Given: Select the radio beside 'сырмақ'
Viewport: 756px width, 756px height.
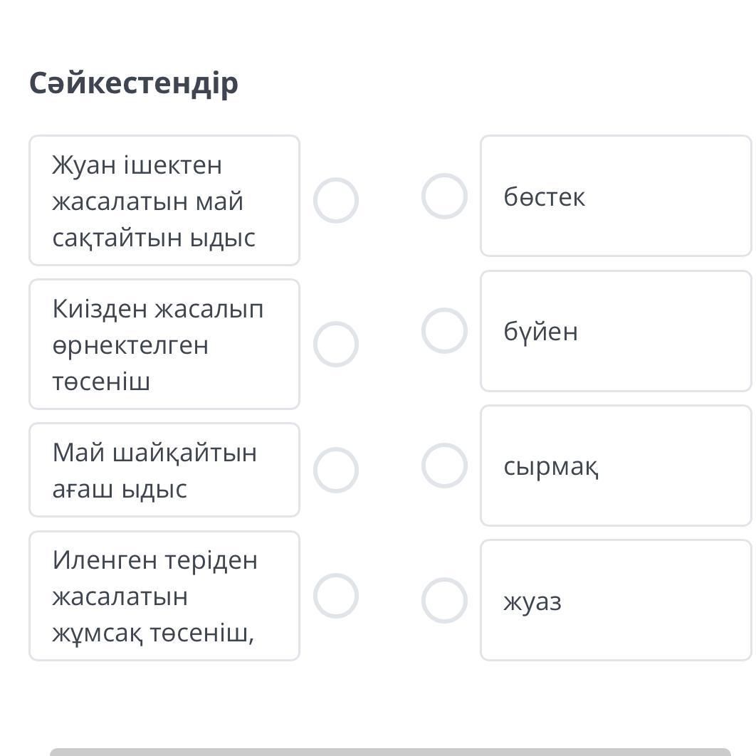Looking at the screenshot, I should pyautogui.click(x=444, y=466).
